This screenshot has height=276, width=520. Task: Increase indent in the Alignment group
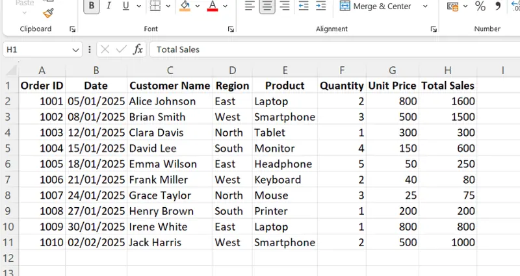[320, 6]
